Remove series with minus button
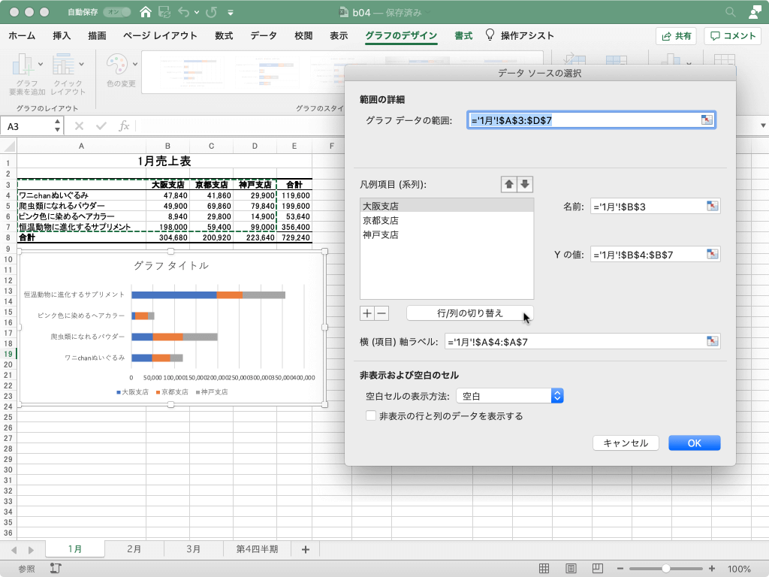The height and width of the screenshot is (577, 769). 382,313
